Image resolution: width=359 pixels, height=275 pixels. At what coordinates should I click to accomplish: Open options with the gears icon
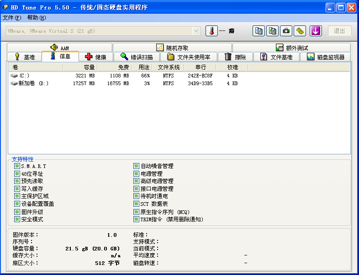click(300, 31)
